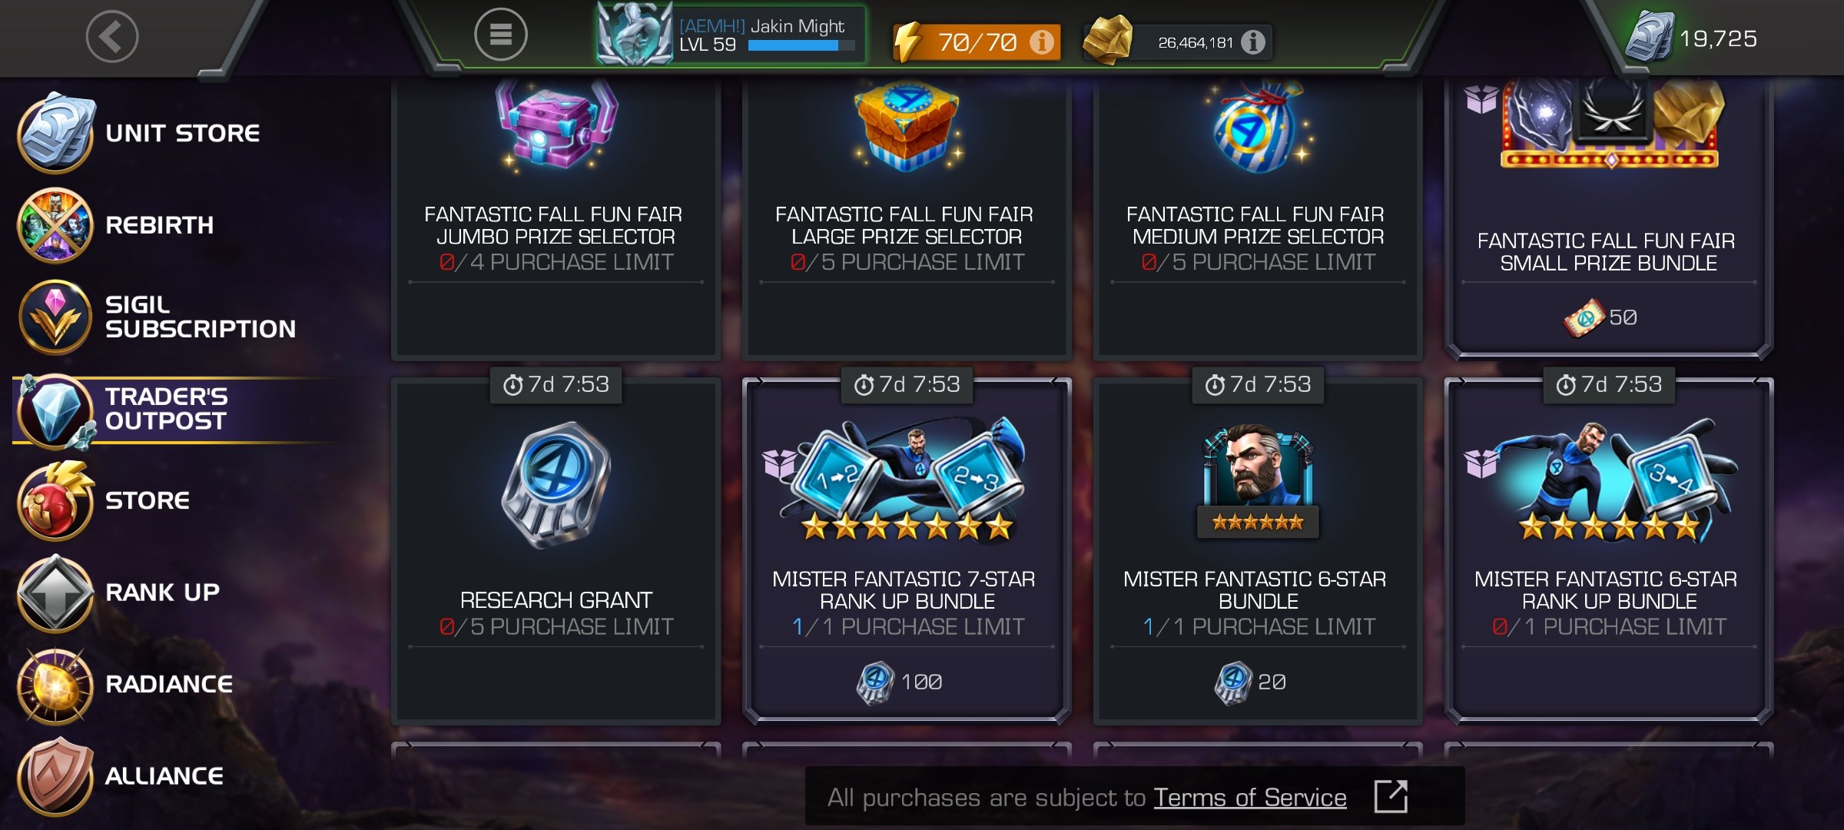Select the Unit Store sidebar item
Viewport: 1844px width, 830px height.
pos(140,133)
